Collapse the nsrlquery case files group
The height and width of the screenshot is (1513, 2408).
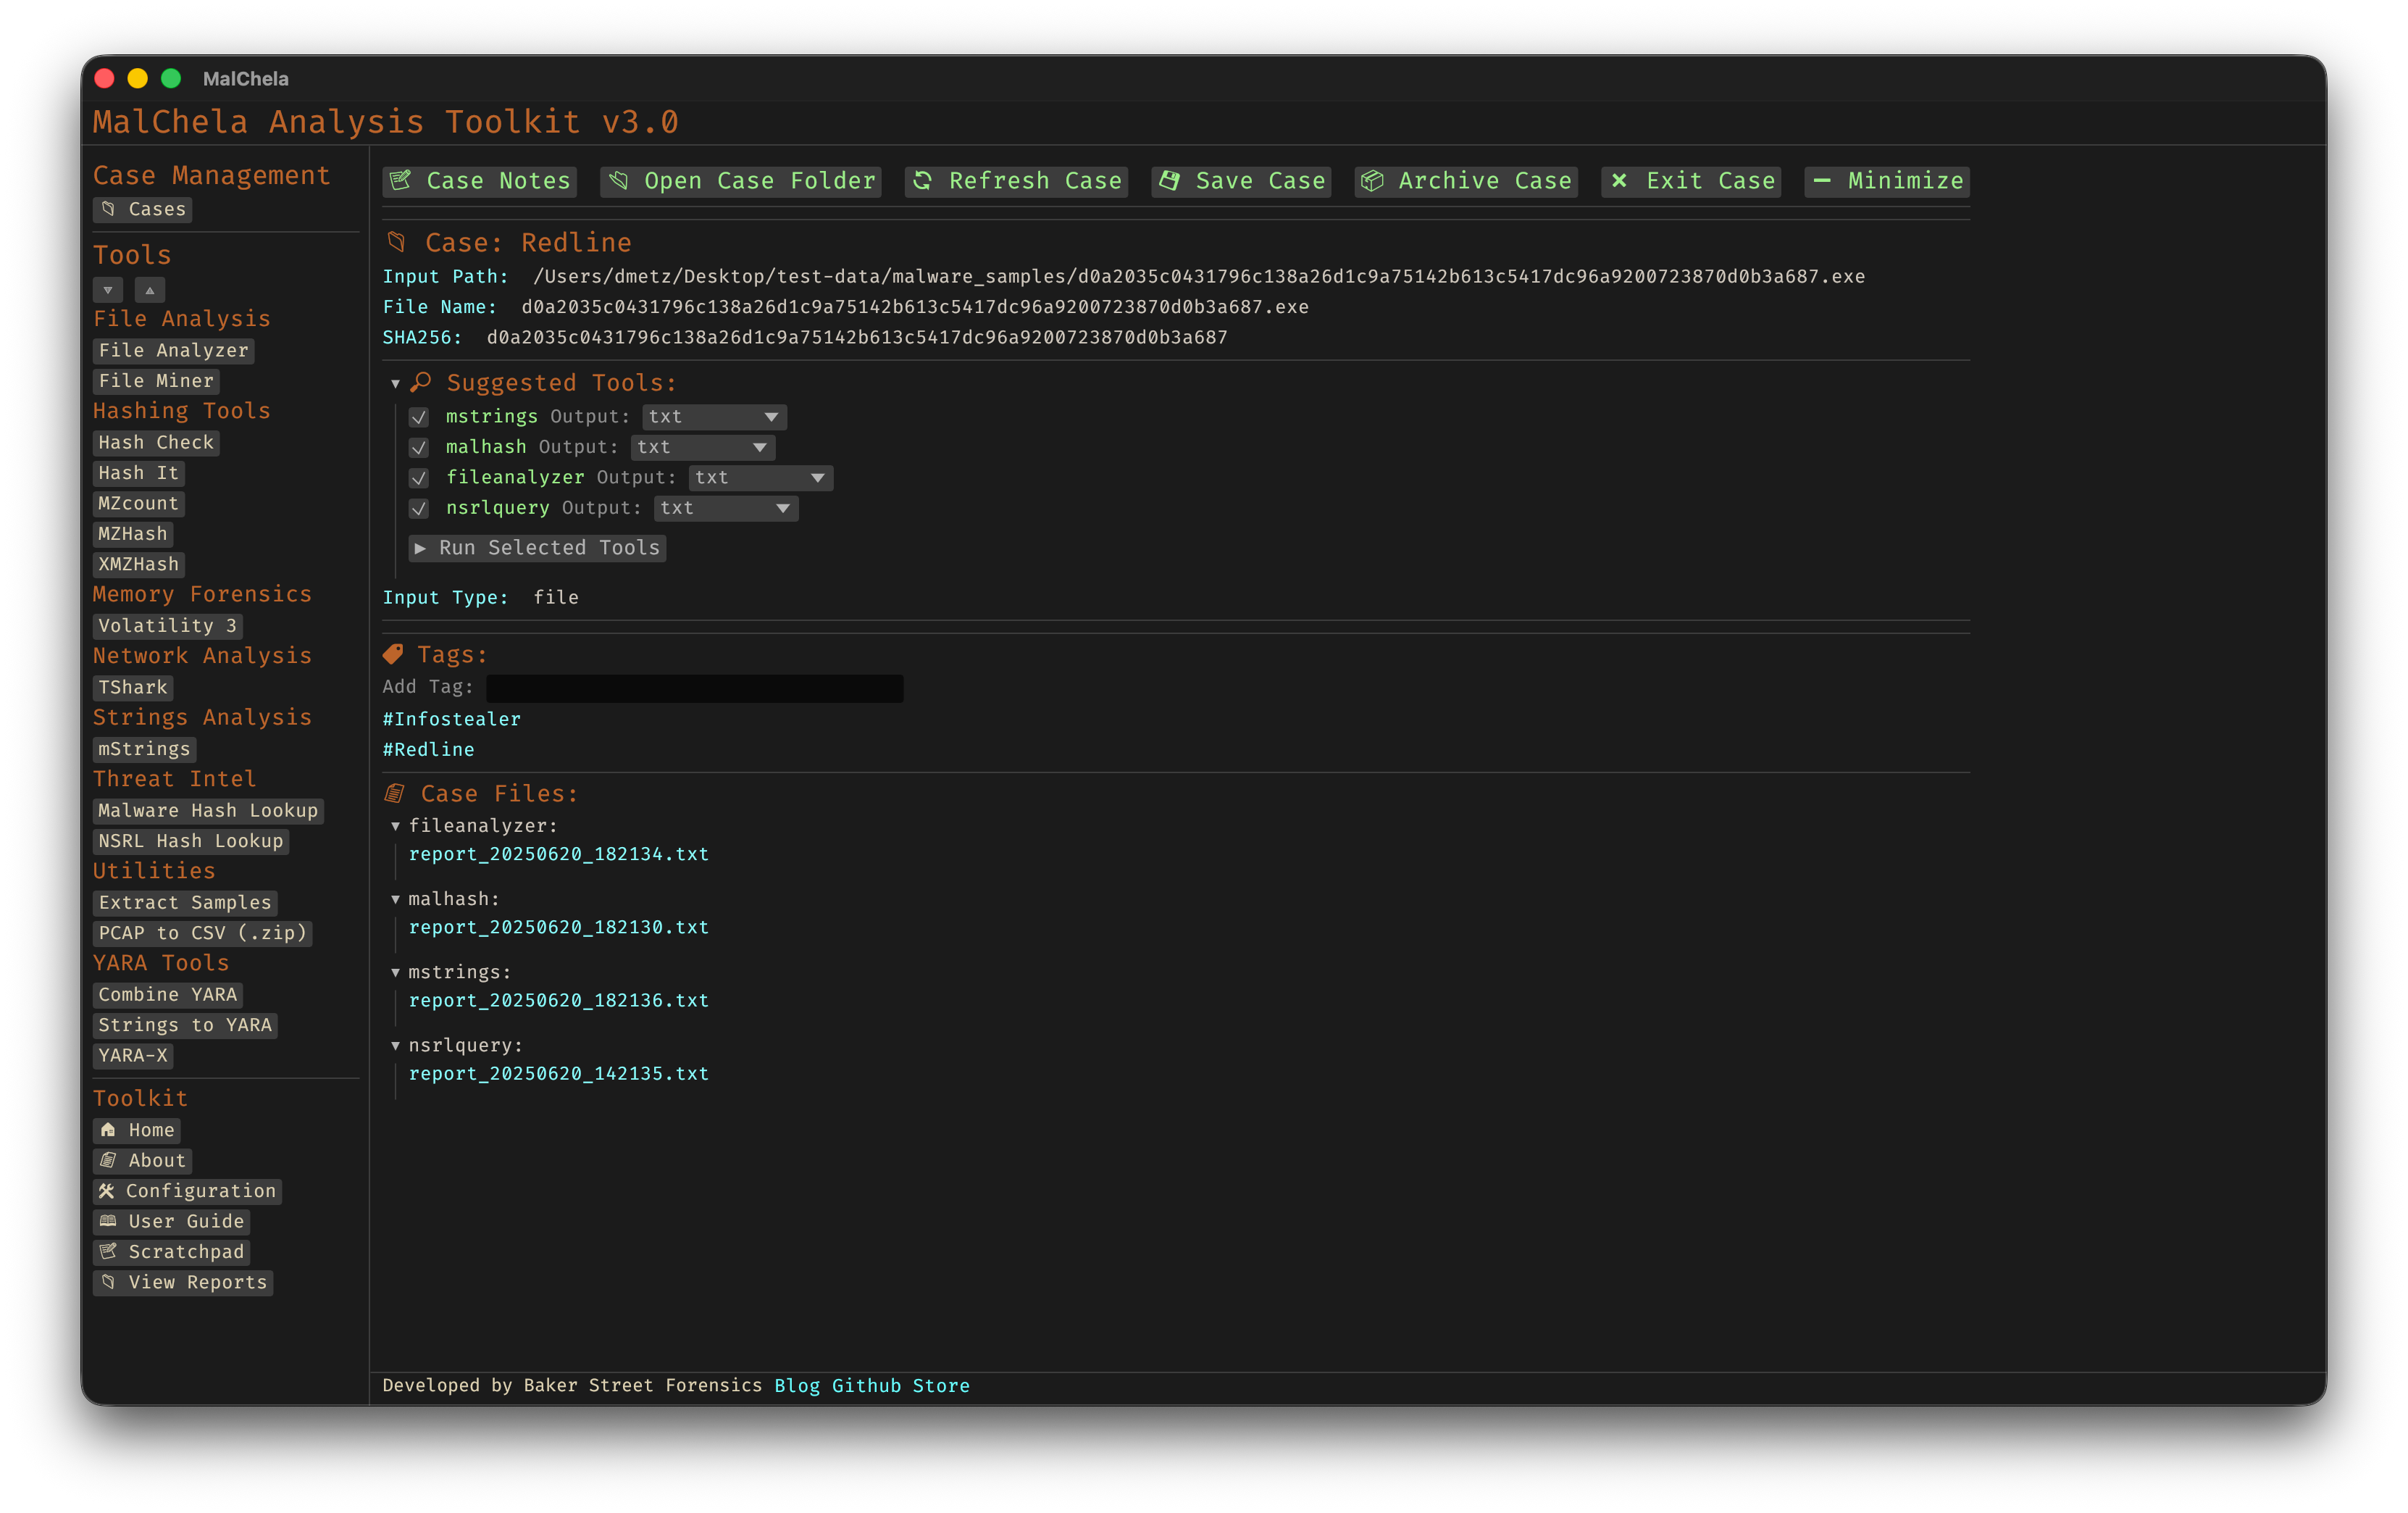pos(396,1045)
